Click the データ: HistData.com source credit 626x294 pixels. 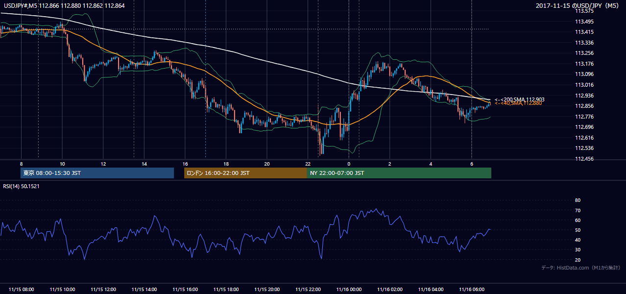click(x=581, y=268)
